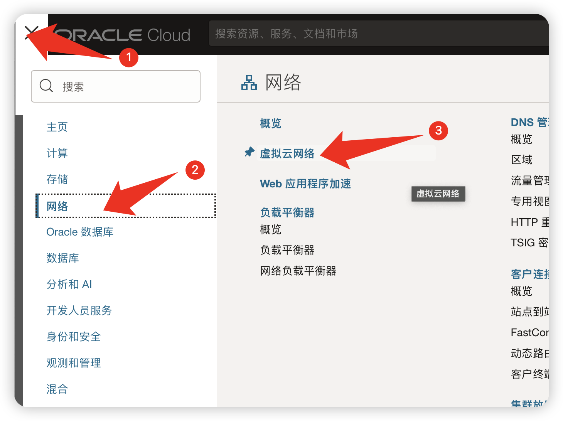Click the 流量管理 link under DNS
This screenshot has height=421, width=563.
point(532,181)
